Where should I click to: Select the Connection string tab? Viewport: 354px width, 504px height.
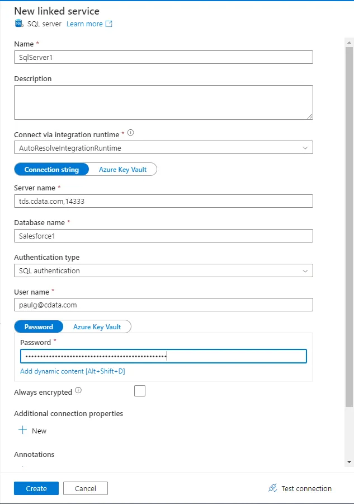tap(51, 169)
